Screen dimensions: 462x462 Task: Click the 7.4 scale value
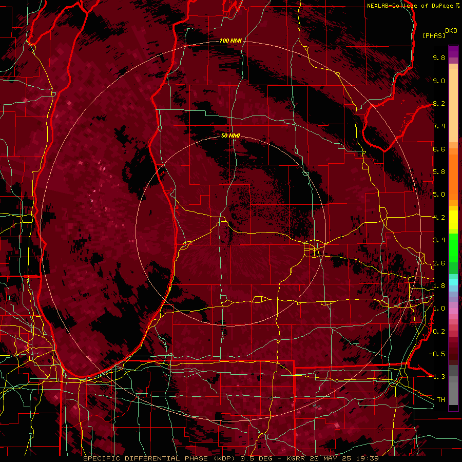(439, 126)
